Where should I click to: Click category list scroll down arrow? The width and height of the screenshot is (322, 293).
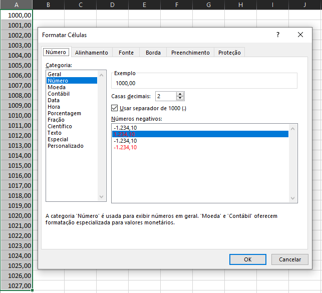(x=101, y=196)
